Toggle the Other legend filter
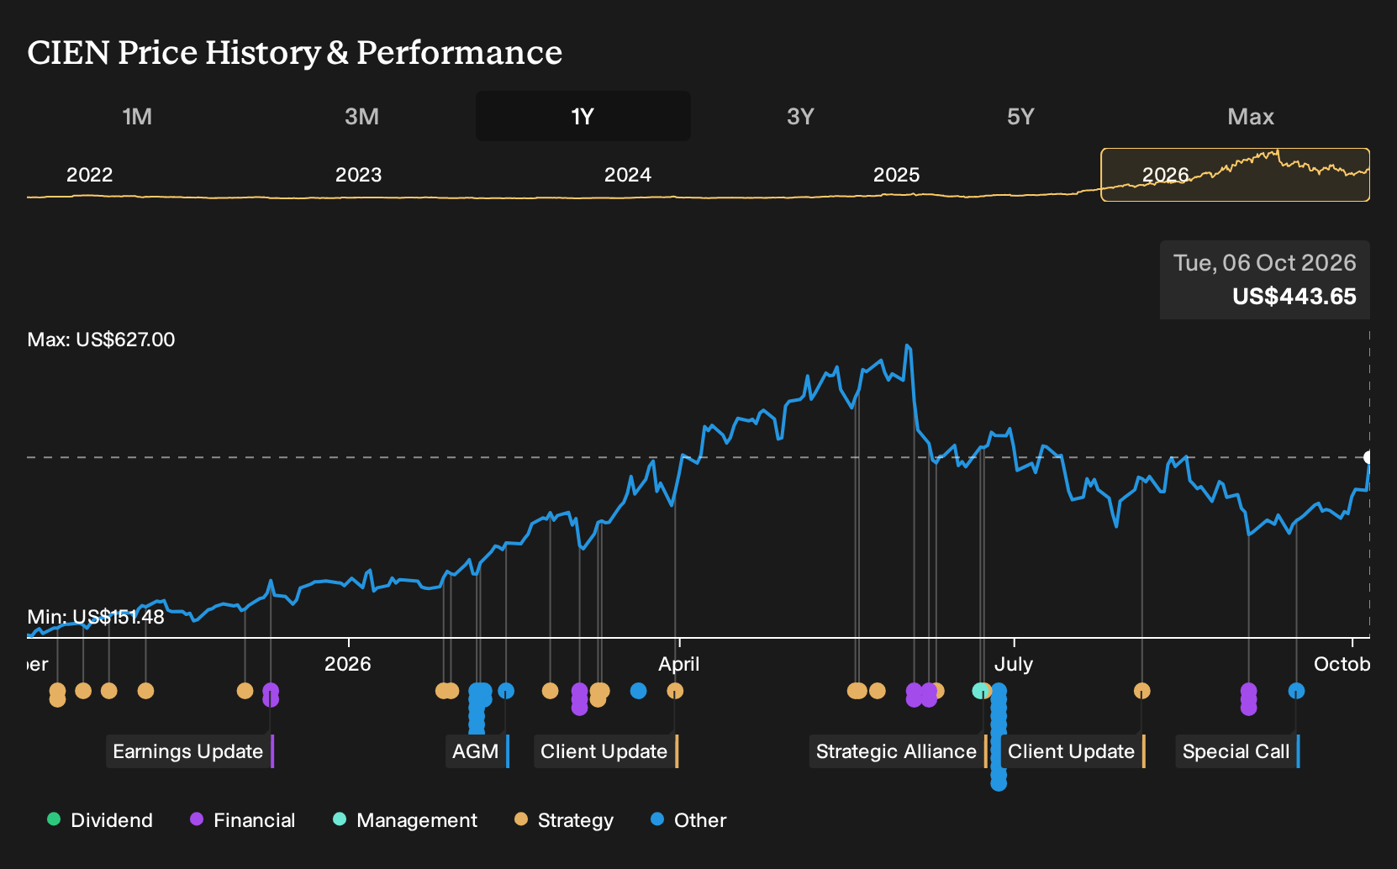1397x869 pixels. (688, 820)
